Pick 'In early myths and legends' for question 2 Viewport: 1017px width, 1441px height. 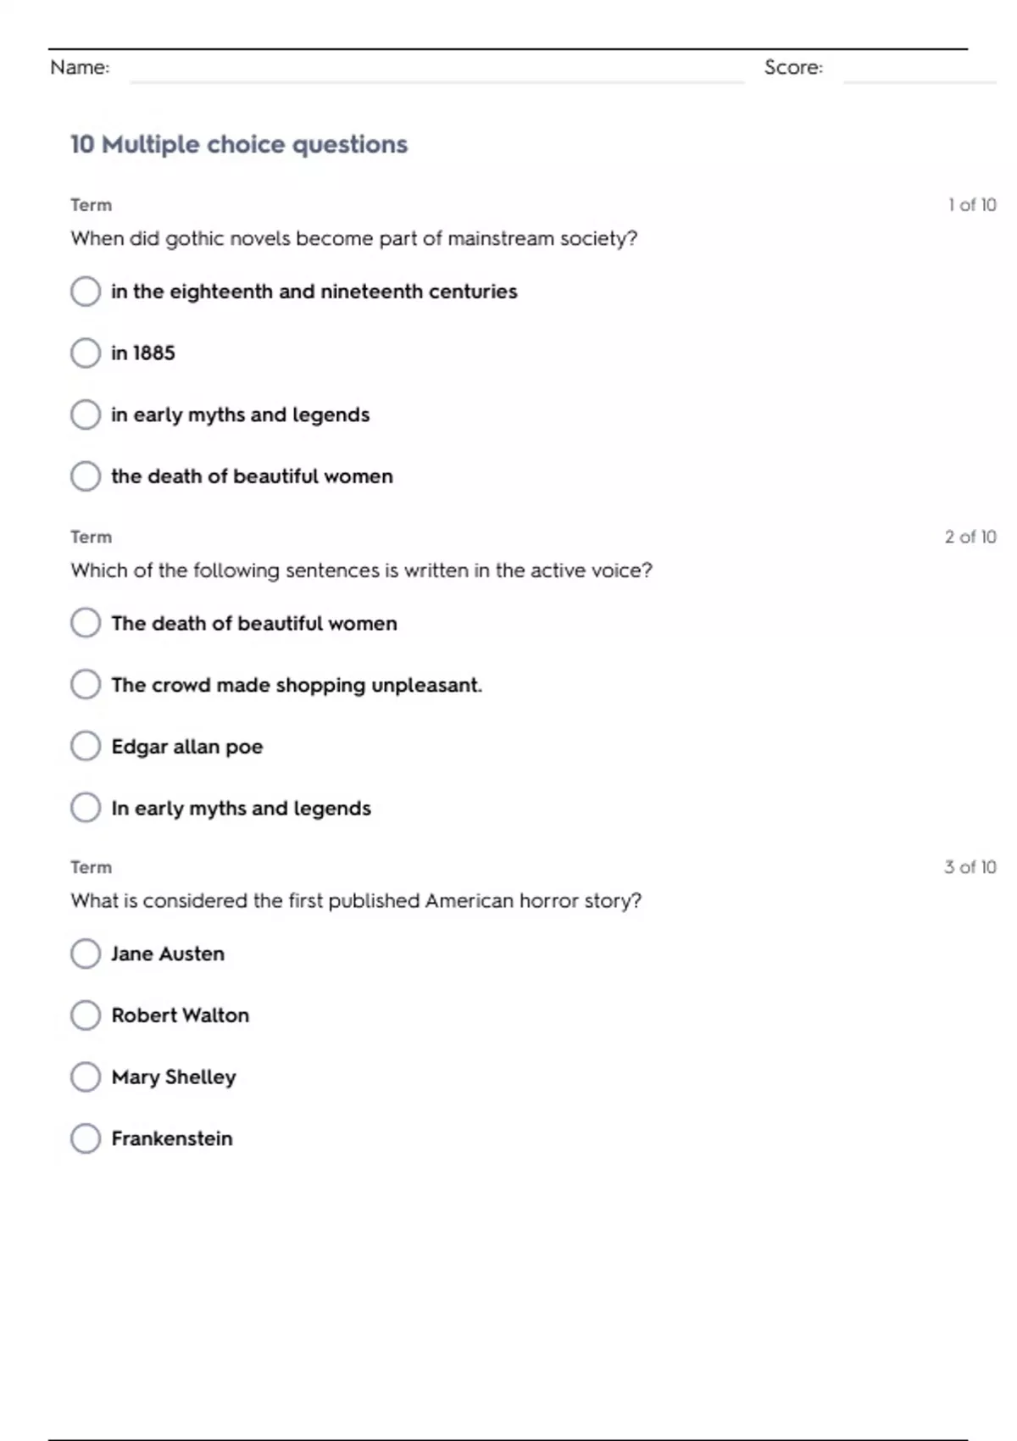click(86, 808)
